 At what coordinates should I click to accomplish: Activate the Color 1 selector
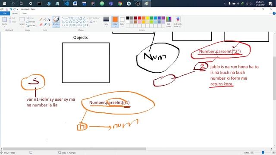tap(115, 22)
